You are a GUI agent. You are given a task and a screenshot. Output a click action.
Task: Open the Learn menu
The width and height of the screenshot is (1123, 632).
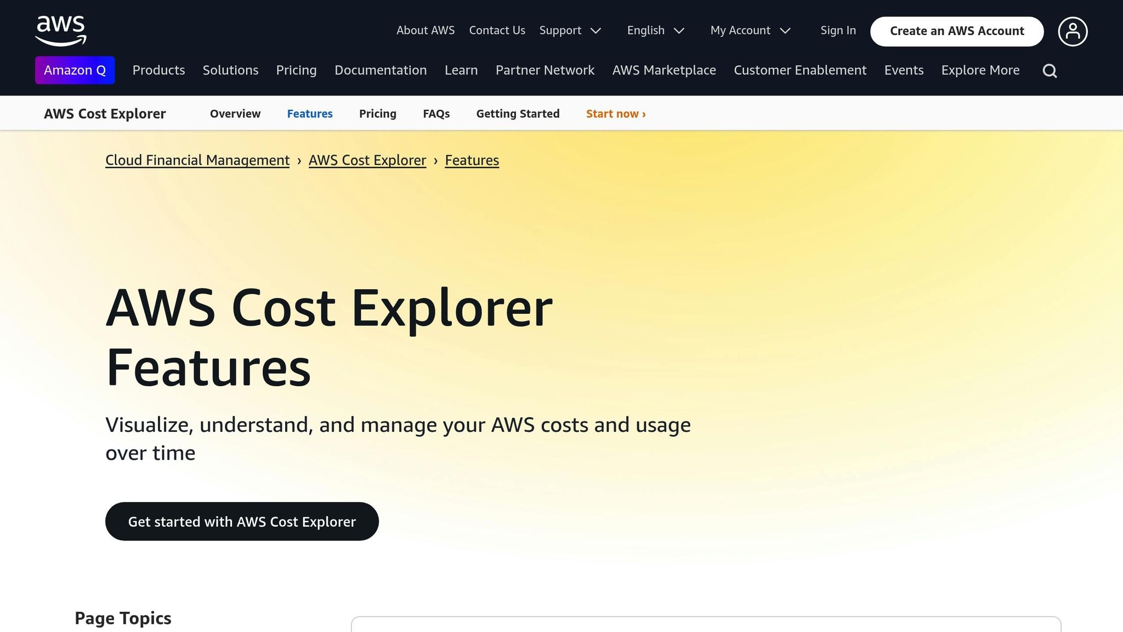461,70
